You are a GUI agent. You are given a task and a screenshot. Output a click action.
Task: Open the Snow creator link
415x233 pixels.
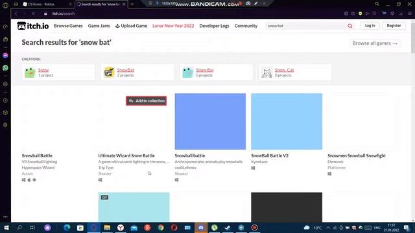tap(43, 70)
